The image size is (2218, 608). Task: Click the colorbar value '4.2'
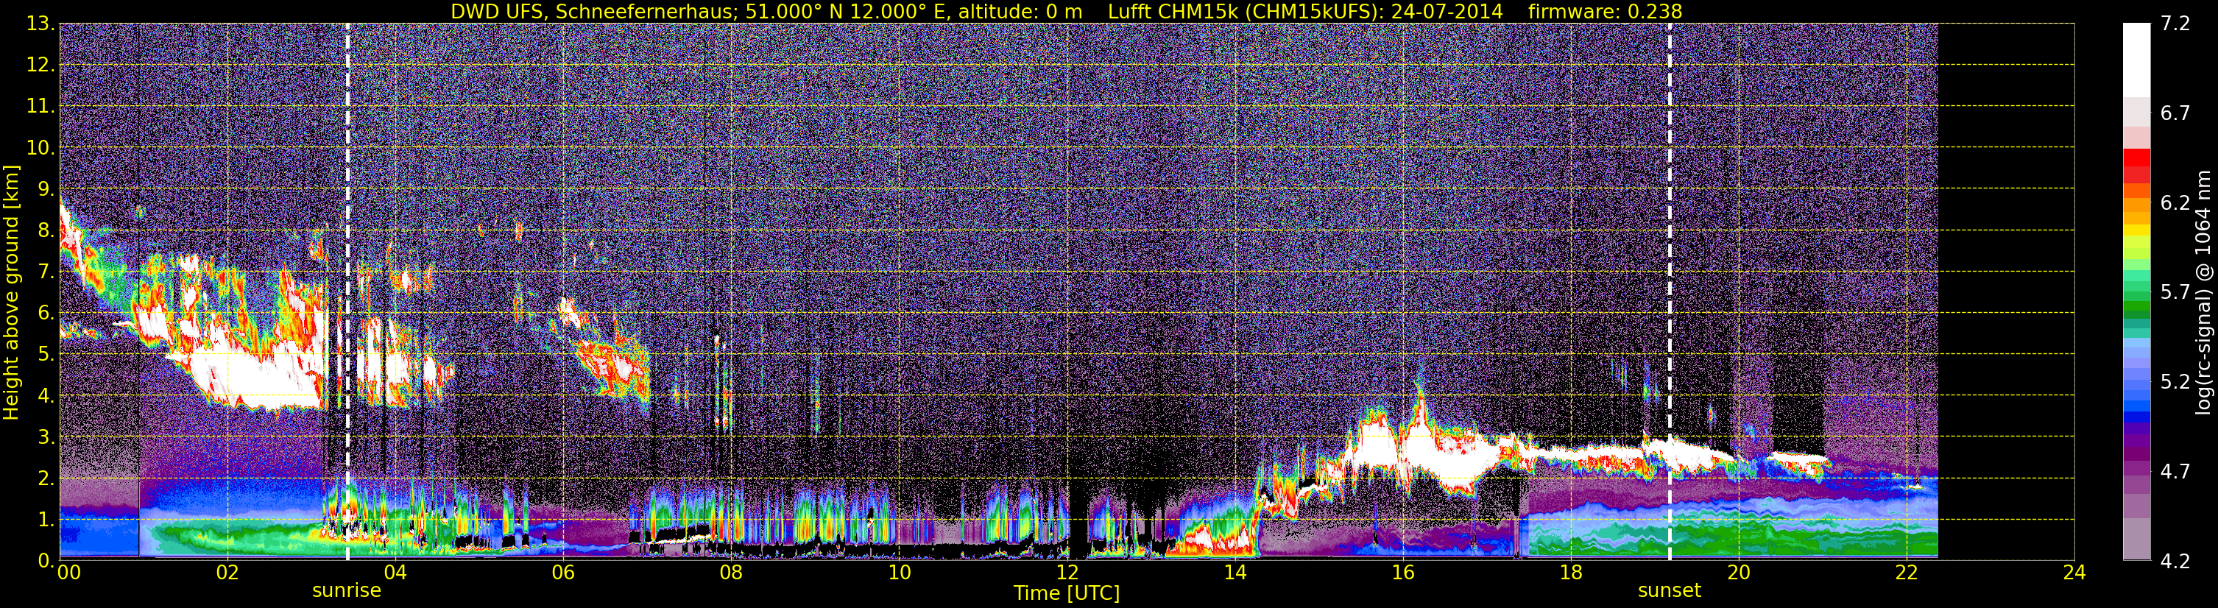(x=2175, y=561)
